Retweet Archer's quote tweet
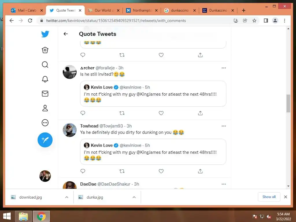This screenshot has width=296, height=222. pyautogui.click(x=122, y=113)
